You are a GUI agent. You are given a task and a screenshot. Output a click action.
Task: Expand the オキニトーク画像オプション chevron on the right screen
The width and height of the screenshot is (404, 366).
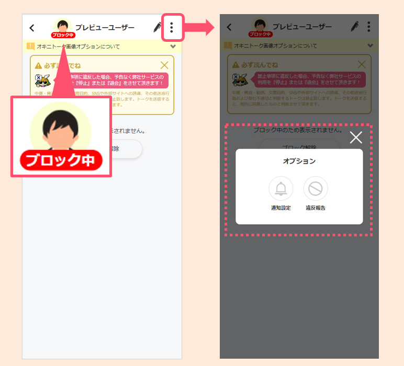pos(370,45)
